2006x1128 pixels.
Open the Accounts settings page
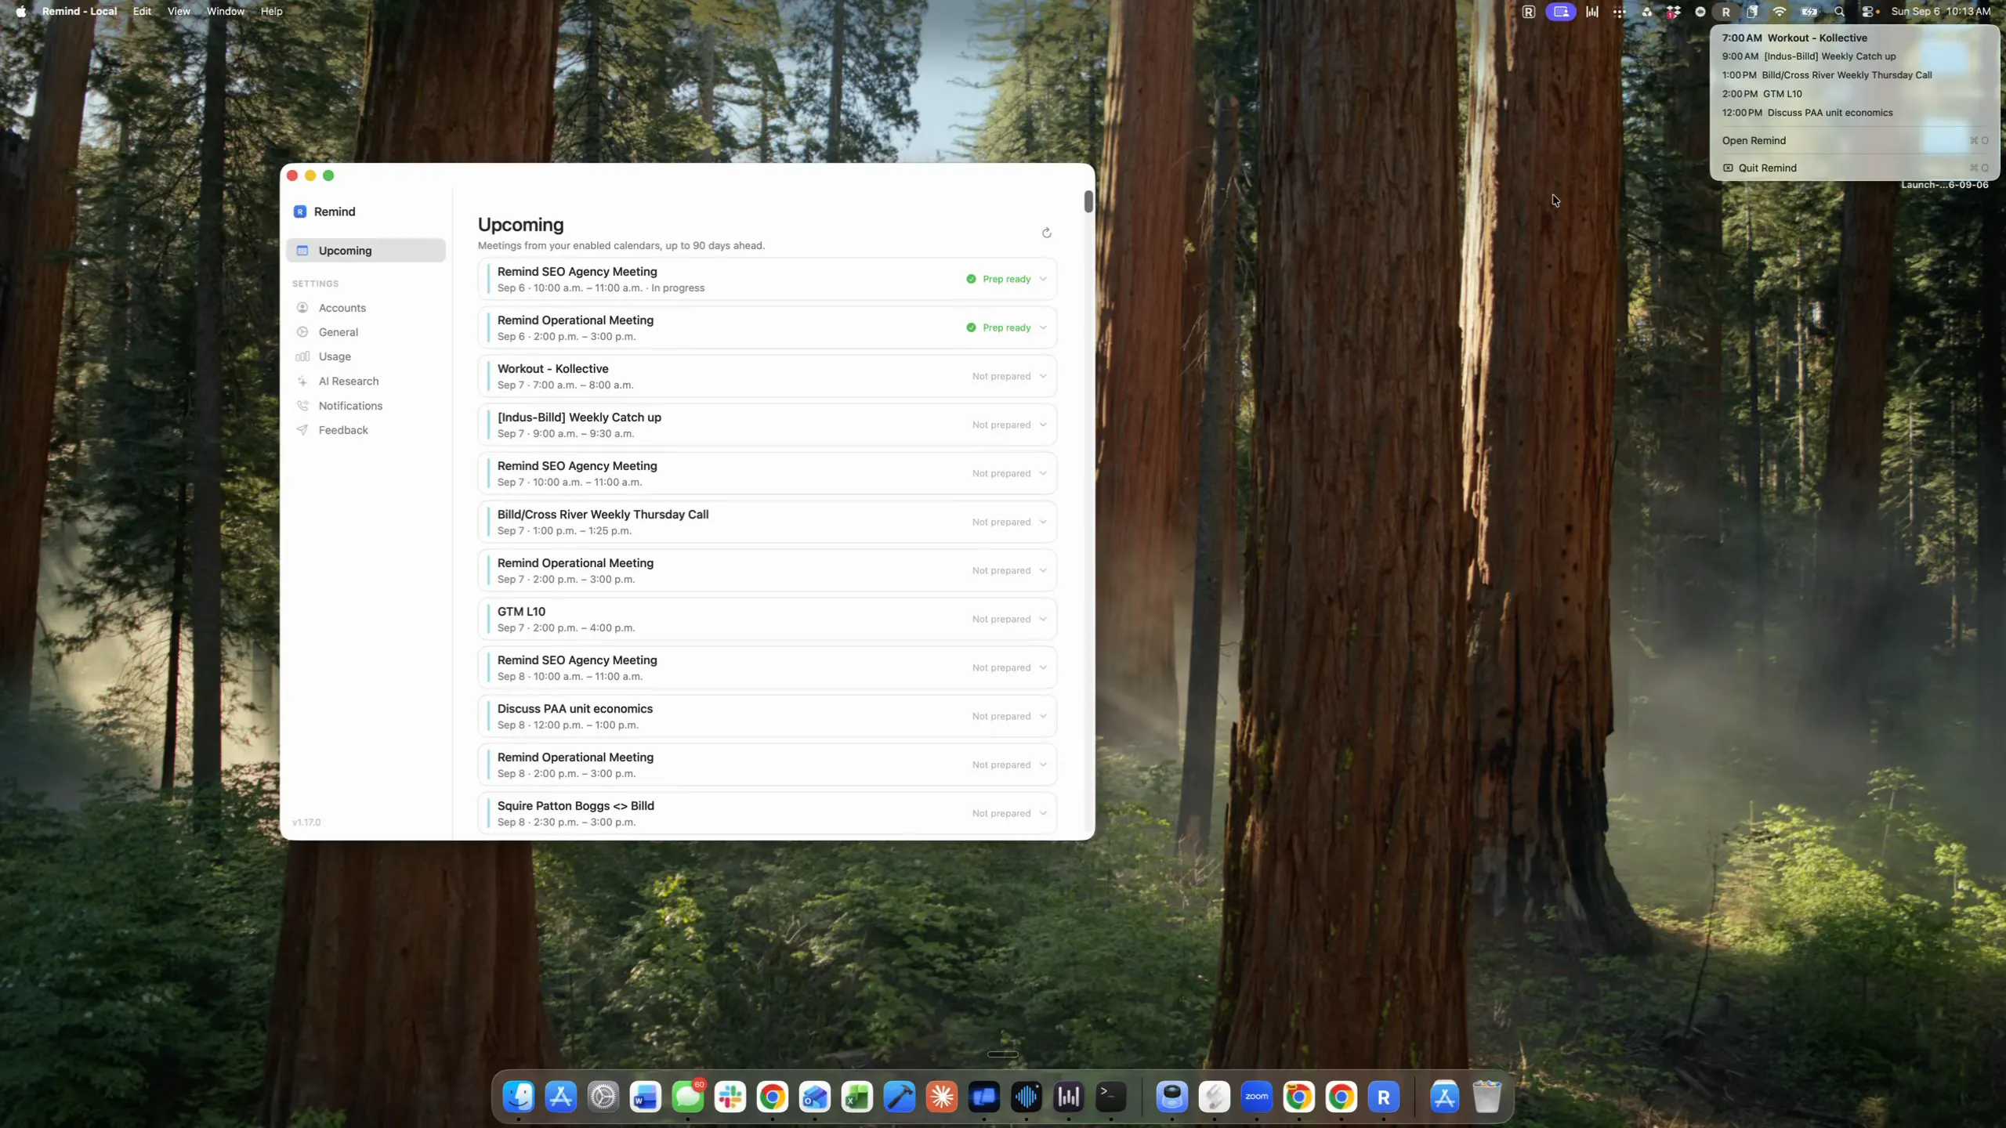366,308
